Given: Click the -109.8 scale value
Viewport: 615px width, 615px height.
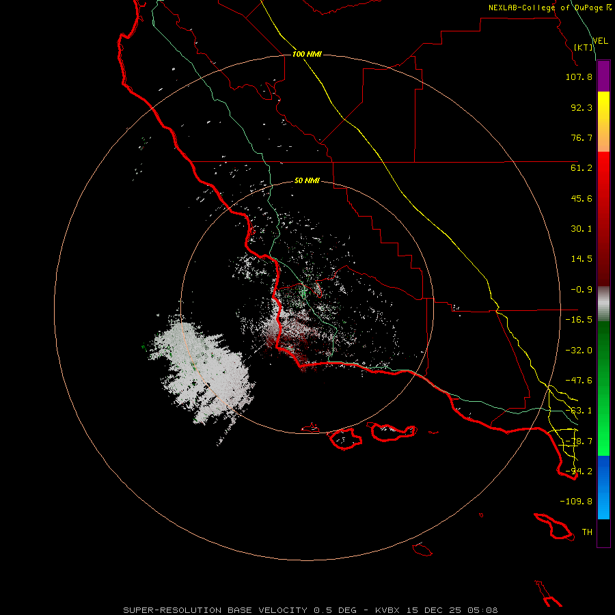Looking at the screenshot, I should click(576, 502).
